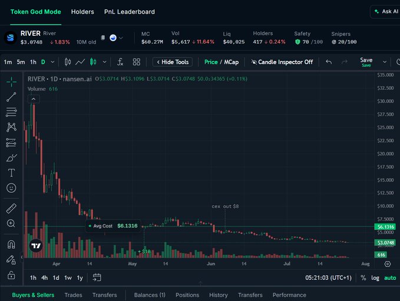400x301 pixels.
Task: Open the Token God Mode tab
Action: [36, 12]
